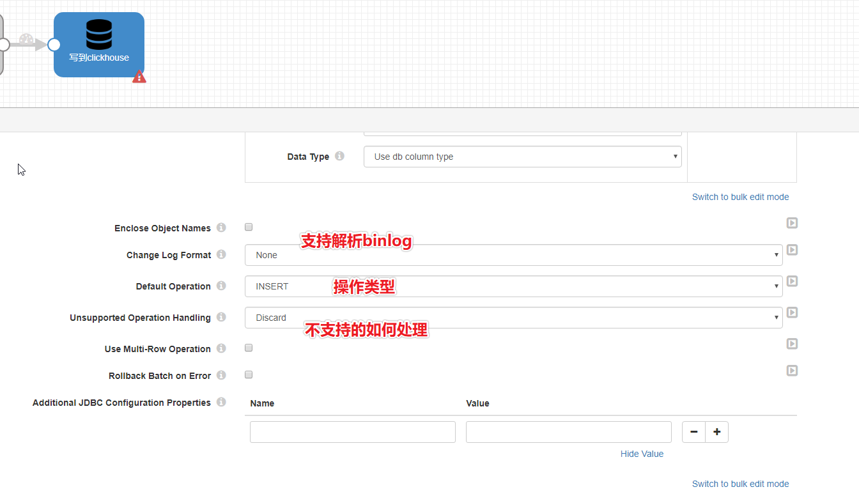Viewport: 859px width, 494px height.
Task: Show info for Use Multi-Row Operation
Action: (x=221, y=348)
